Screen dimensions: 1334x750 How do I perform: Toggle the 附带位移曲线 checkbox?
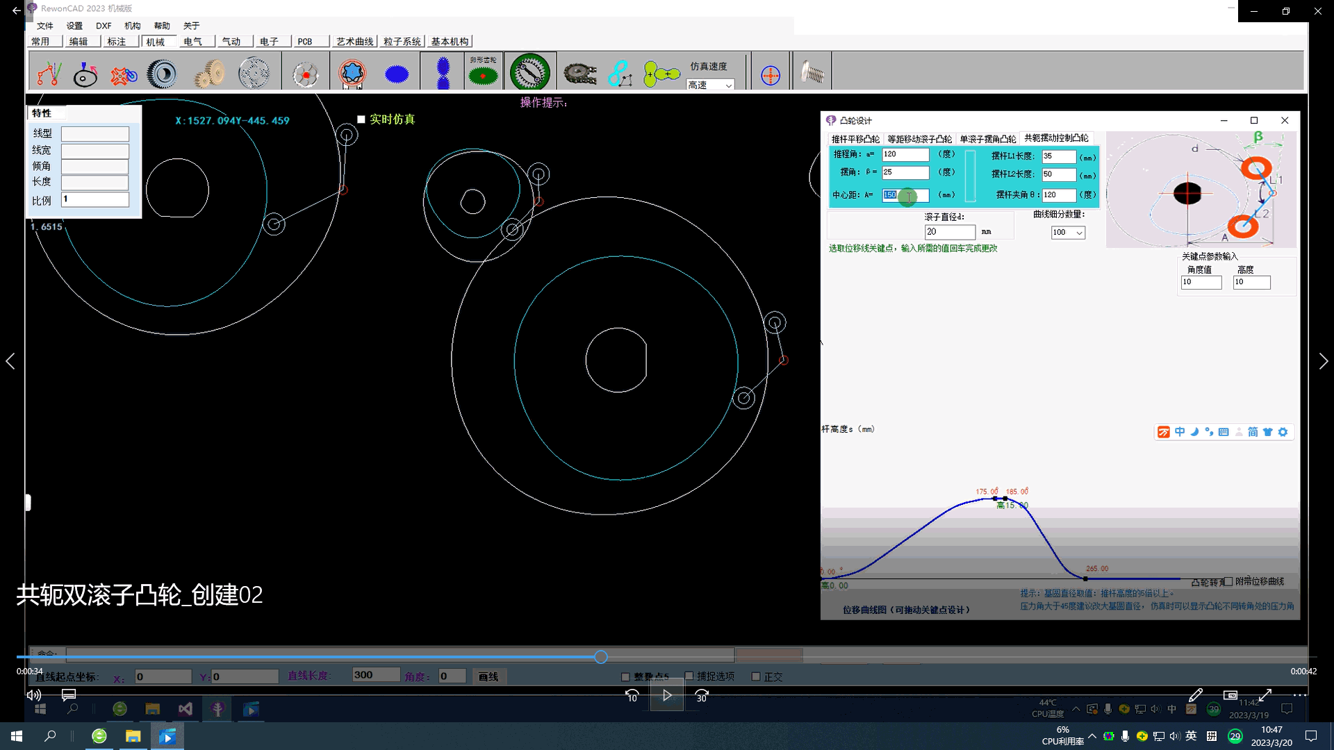[1228, 581]
